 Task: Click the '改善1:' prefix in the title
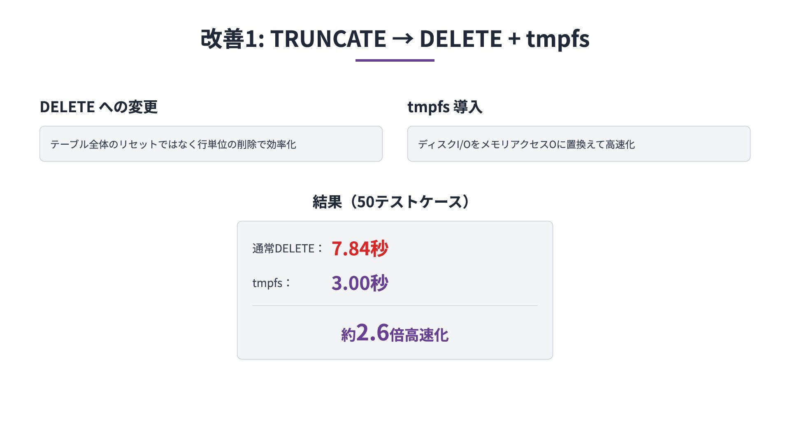(x=232, y=39)
